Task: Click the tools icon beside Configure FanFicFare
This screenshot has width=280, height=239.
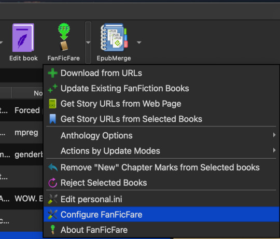Action: [x=53, y=215]
